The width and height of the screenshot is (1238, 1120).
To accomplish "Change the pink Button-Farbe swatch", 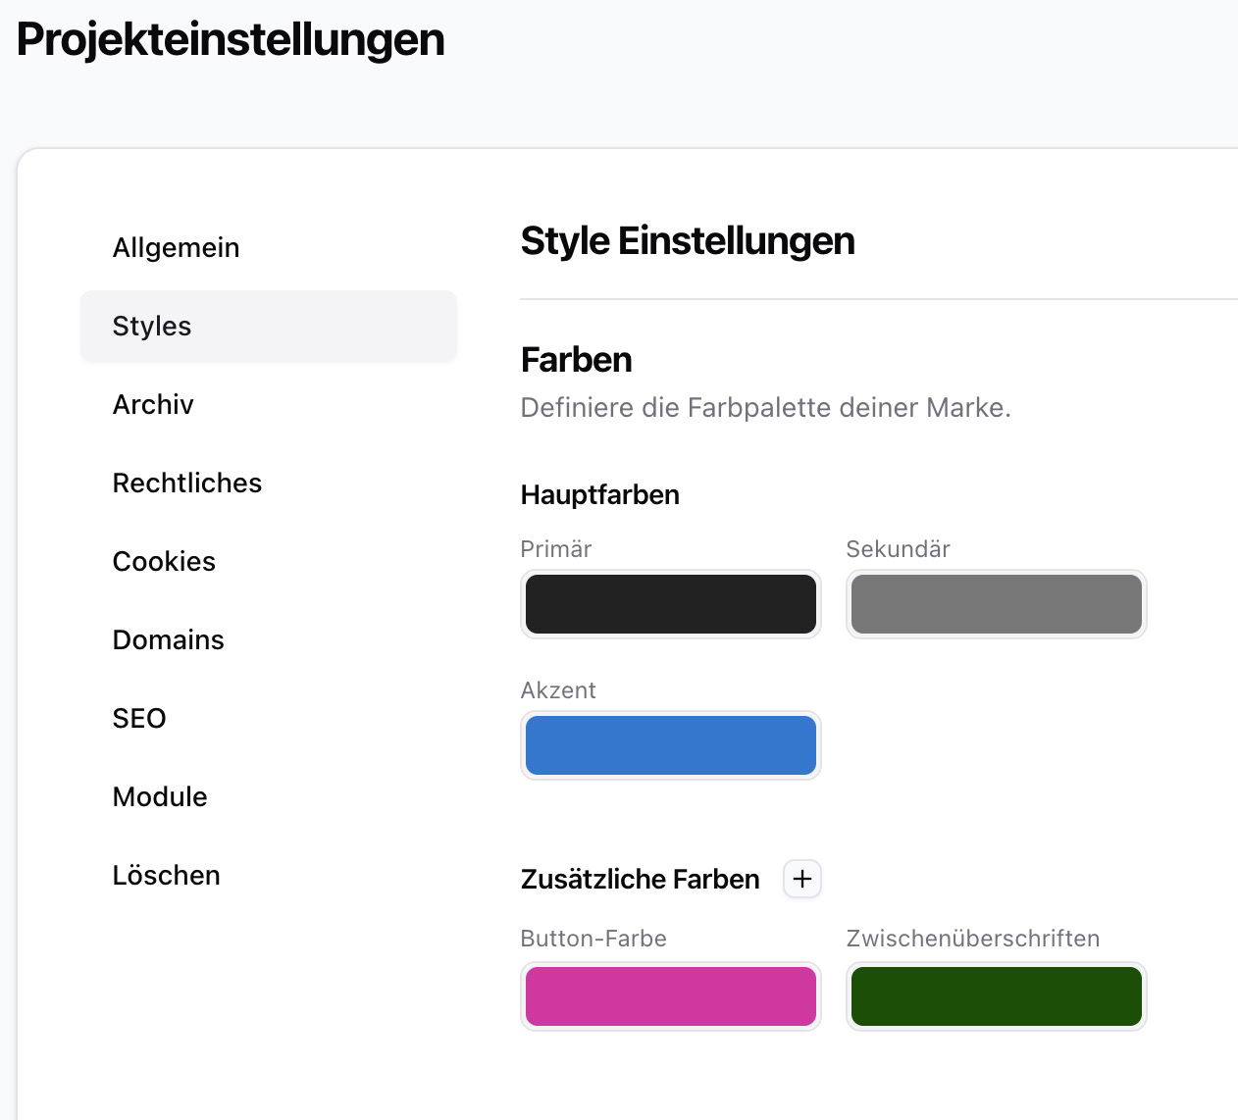I will pos(670,996).
